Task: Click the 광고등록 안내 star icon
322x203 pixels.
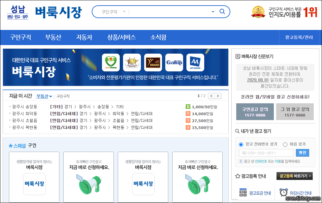Action: point(238,176)
